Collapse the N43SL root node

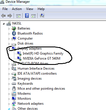pos(4,24)
